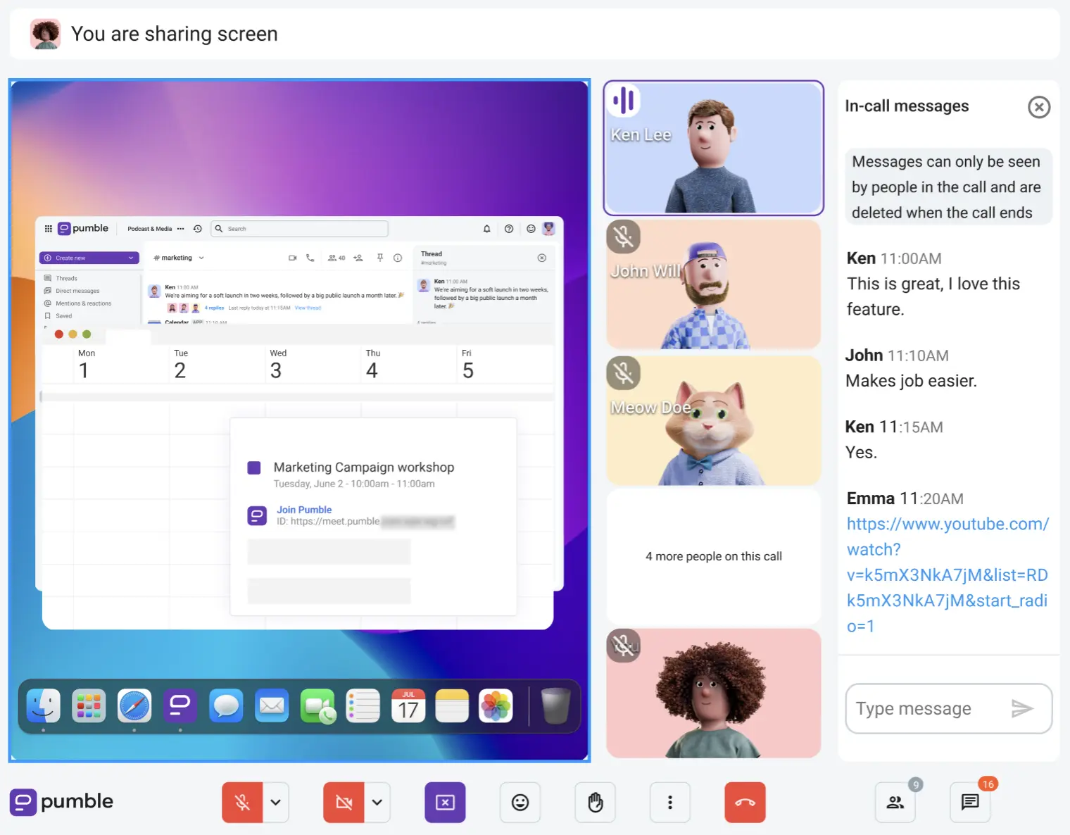Open FaceTime from the shared dock

click(317, 706)
